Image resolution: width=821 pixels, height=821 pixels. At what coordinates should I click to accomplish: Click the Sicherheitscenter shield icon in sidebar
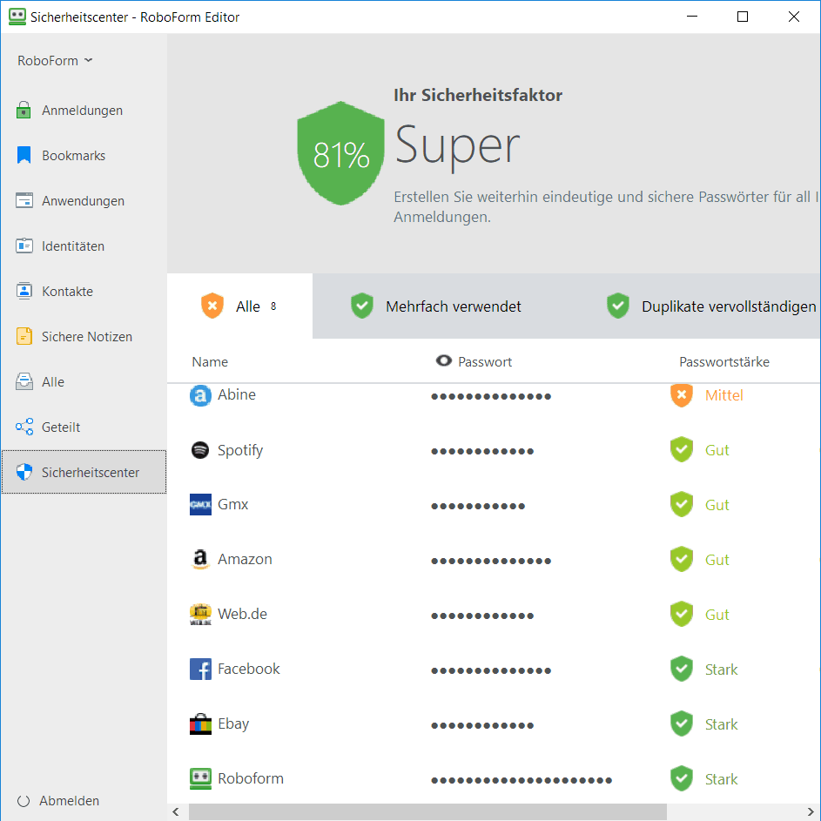24,472
